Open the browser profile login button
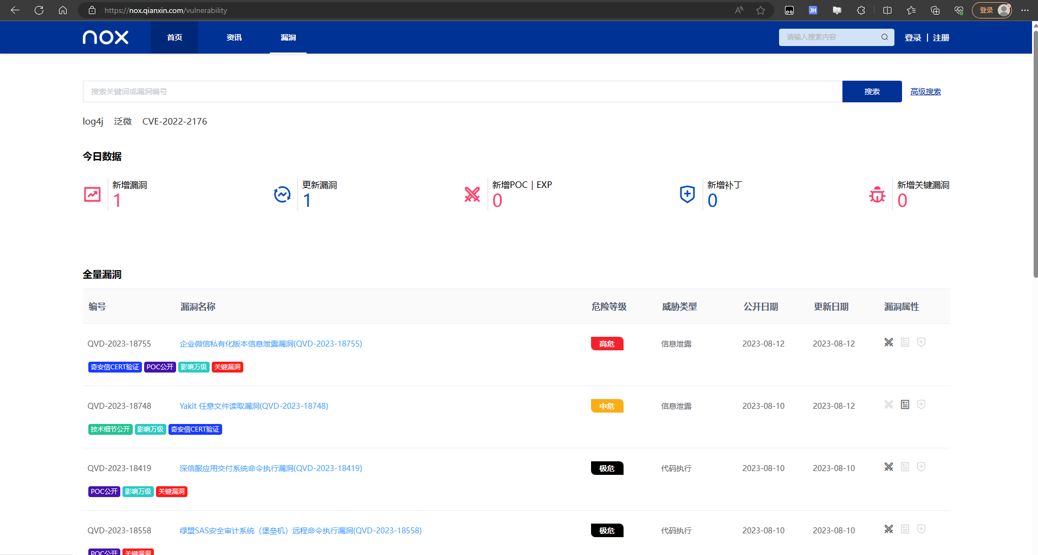The width and height of the screenshot is (1038, 555). pos(992,10)
